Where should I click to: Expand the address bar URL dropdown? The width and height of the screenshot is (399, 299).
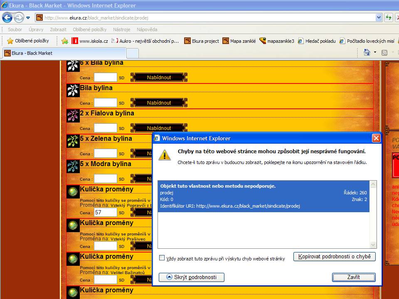tap(379, 17)
